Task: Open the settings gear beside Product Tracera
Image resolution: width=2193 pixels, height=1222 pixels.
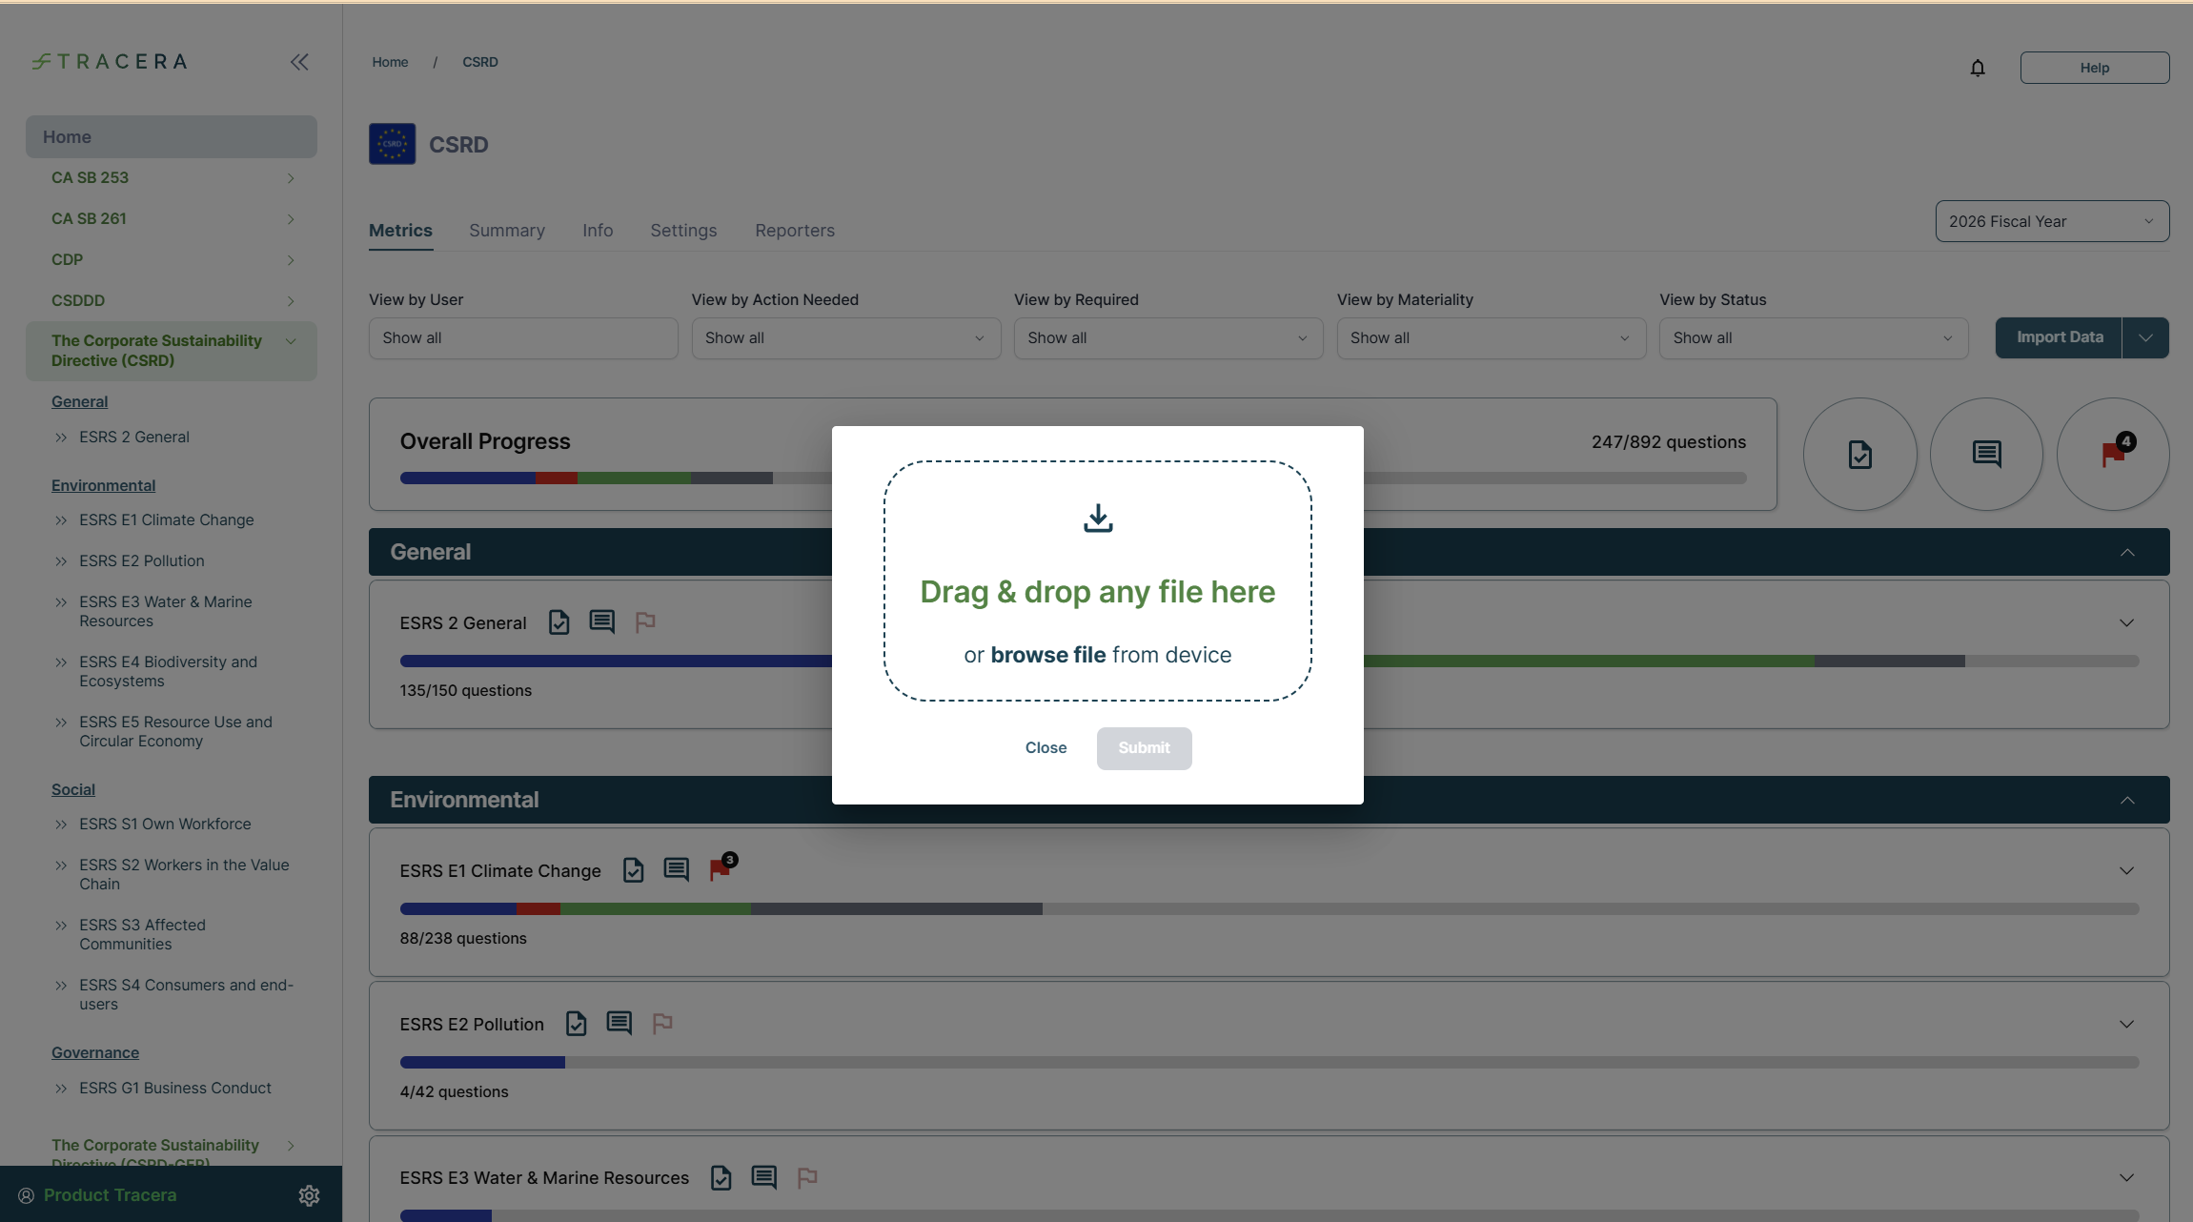Action: click(x=309, y=1195)
